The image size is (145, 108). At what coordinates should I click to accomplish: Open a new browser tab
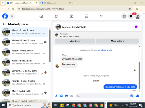point(75,3)
